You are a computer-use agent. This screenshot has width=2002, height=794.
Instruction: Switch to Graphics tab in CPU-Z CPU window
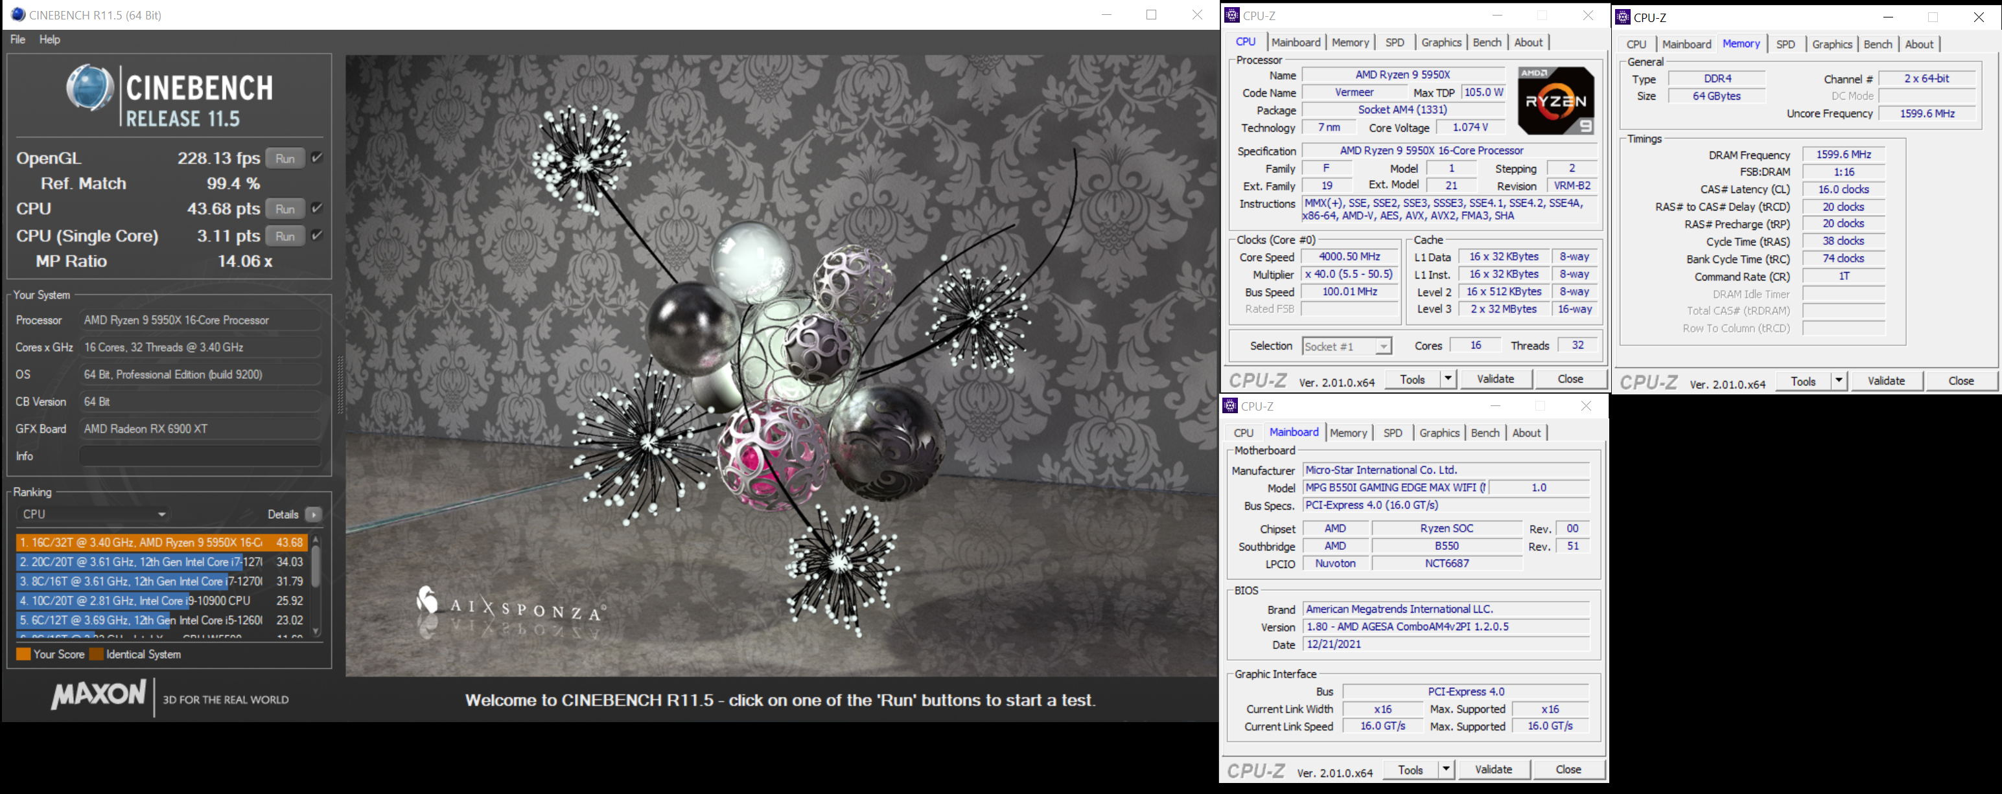click(1441, 43)
